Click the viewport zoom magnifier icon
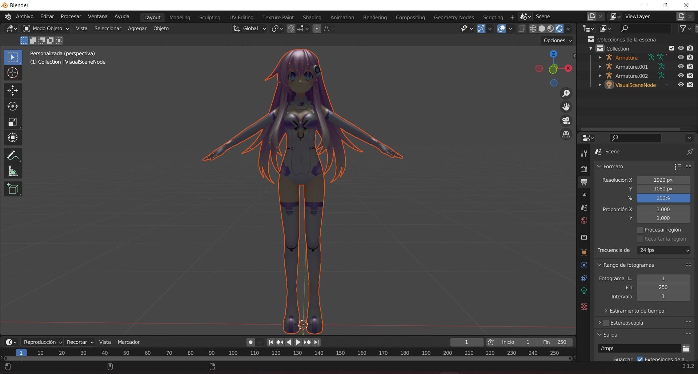Screen dimensions: 698x374 [x=566, y=93]
